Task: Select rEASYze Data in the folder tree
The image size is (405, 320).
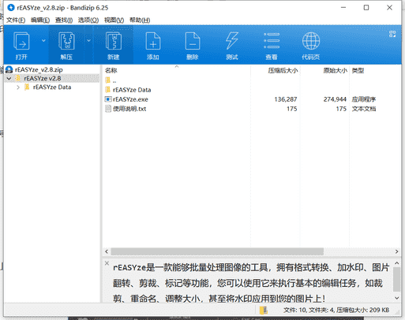Action: 52,87
